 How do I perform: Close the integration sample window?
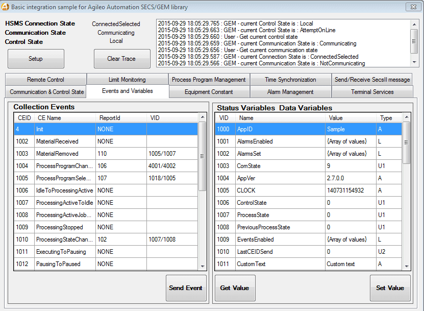tap(412, 7)
